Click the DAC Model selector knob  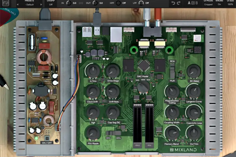143,87
